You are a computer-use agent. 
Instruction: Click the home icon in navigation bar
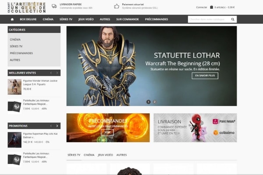[x=12, y=19]
